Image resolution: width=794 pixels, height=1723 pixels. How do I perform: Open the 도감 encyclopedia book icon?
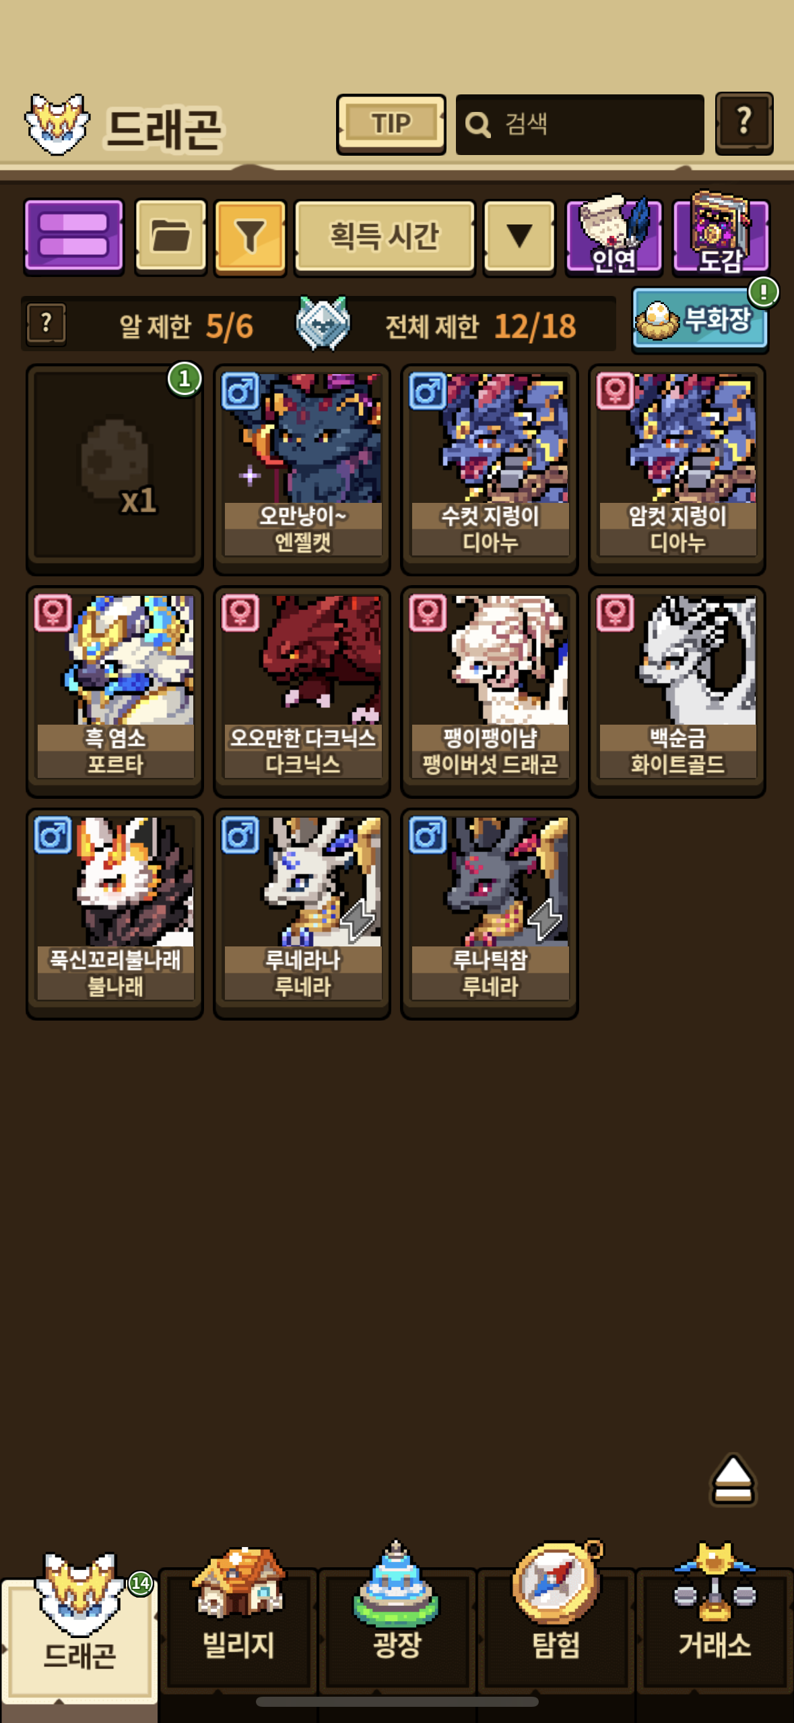click(x=721, y=235)
